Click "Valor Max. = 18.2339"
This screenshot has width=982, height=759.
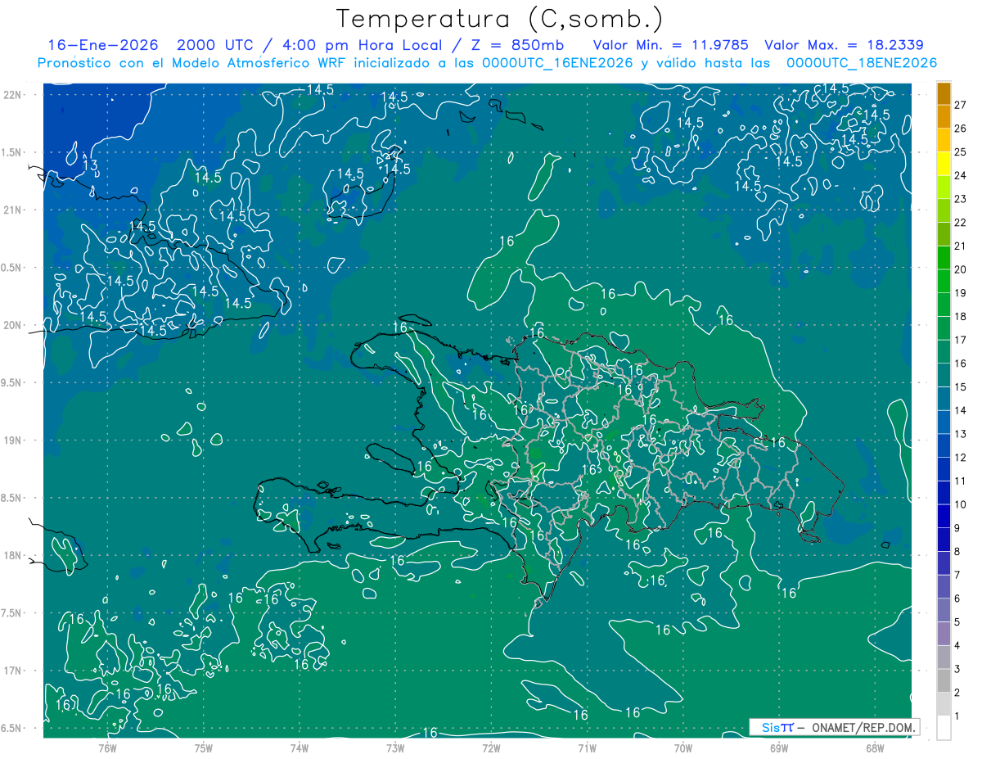[844, 45]
